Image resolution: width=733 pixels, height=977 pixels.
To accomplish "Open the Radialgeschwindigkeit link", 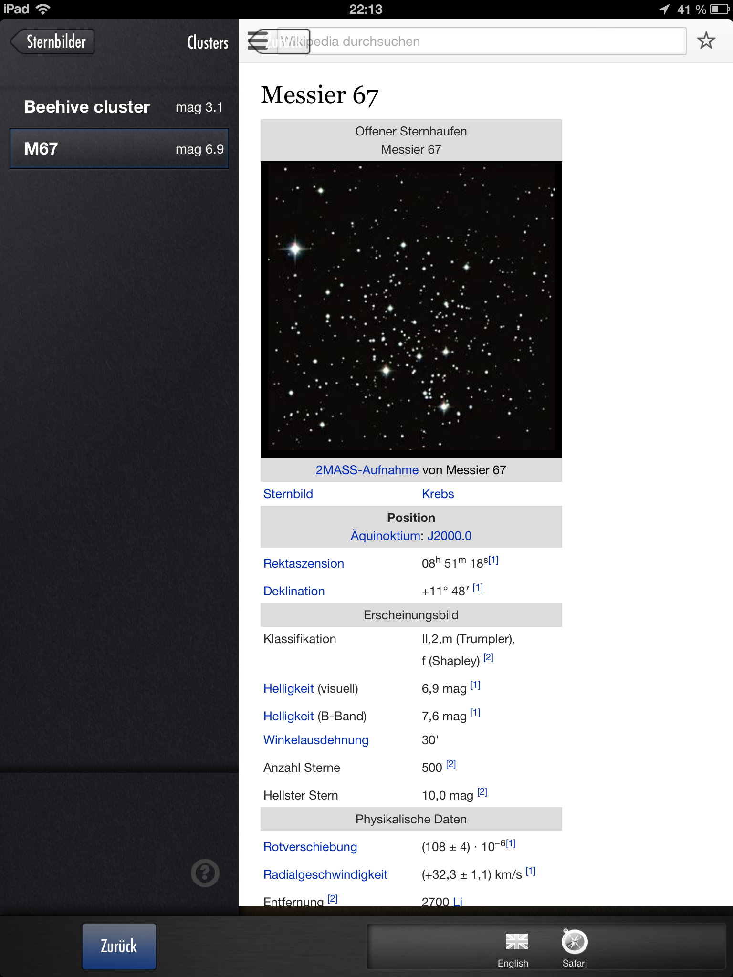I will pyautogui.click(x=325, y=874).
